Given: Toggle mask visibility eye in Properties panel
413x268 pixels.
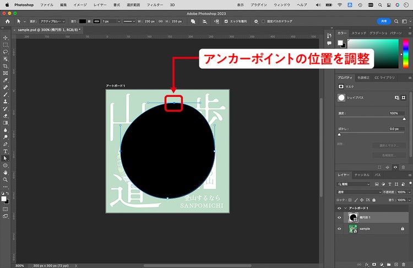Looking at the screenshot, I should 395,167.
